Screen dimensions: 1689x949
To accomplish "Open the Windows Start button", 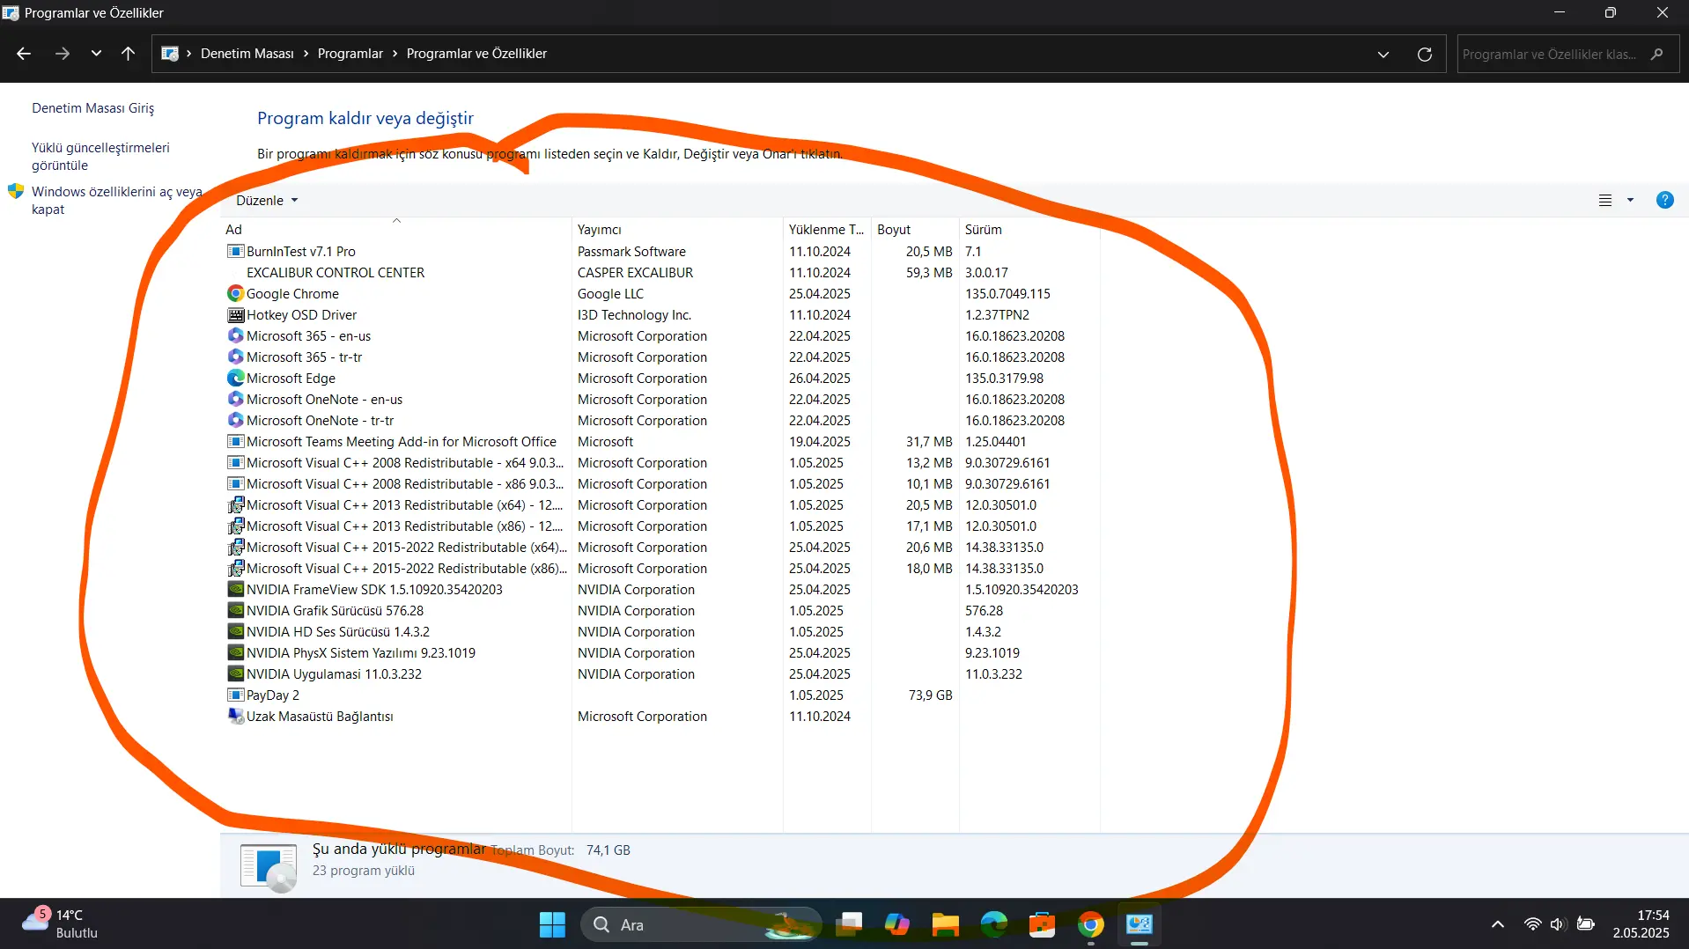I will click(x=552, y=924).
